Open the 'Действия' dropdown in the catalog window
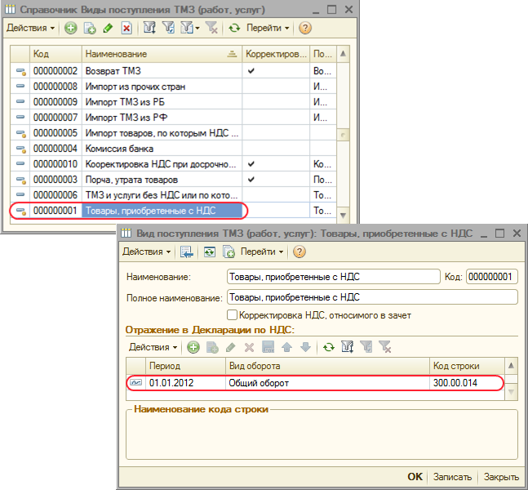The image size is (528, 490). tap(30, 28)
